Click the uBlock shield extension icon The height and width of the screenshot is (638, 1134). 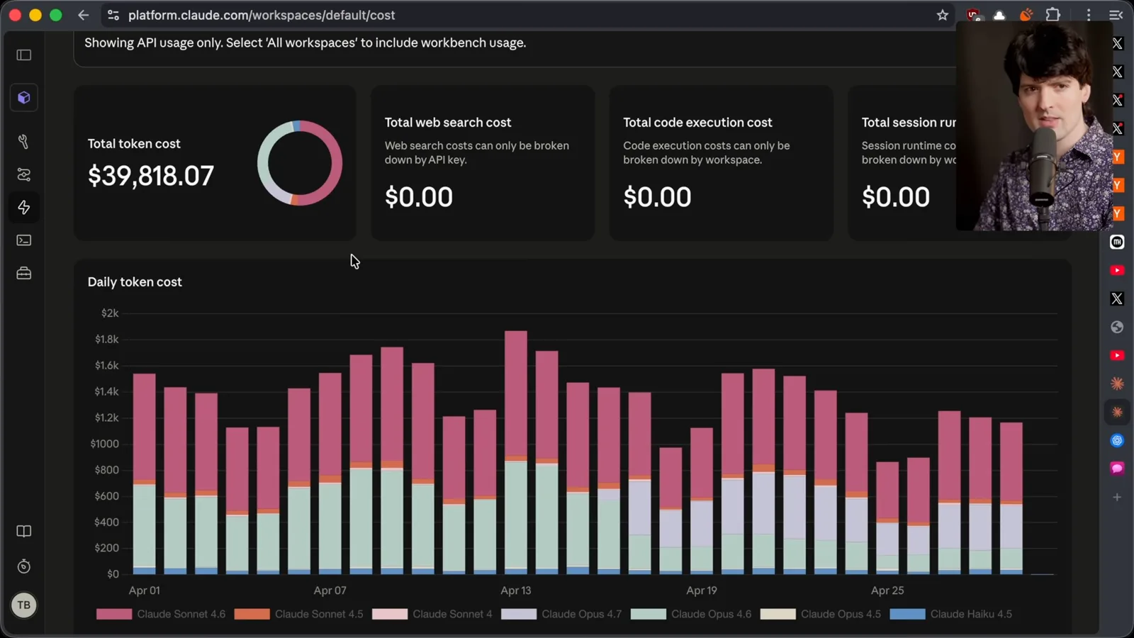(974, 15)
